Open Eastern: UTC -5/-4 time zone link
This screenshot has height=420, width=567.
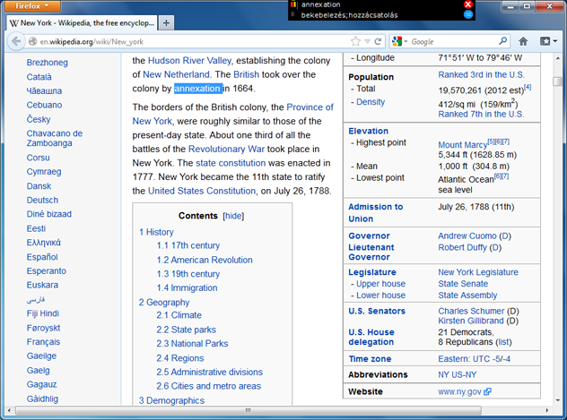[x=474, y=359]
